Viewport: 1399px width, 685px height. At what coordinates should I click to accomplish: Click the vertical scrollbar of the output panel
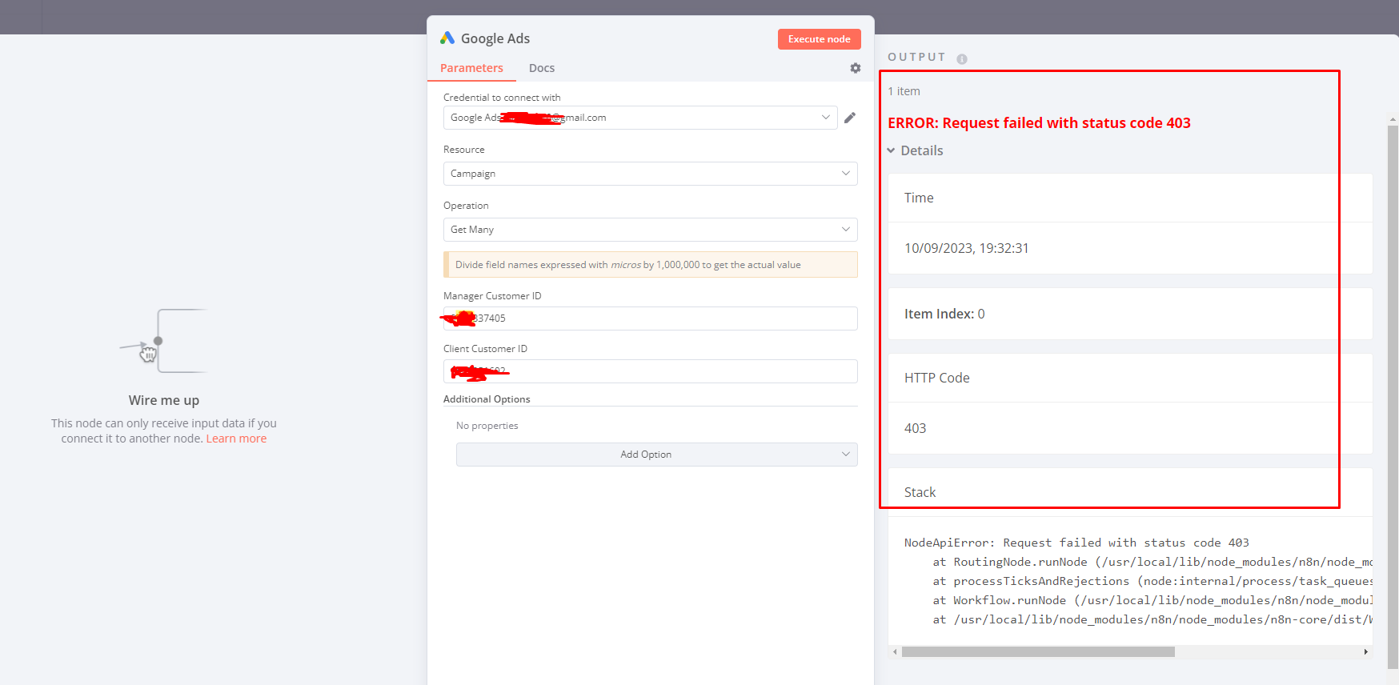click(x=1393, y=396)
